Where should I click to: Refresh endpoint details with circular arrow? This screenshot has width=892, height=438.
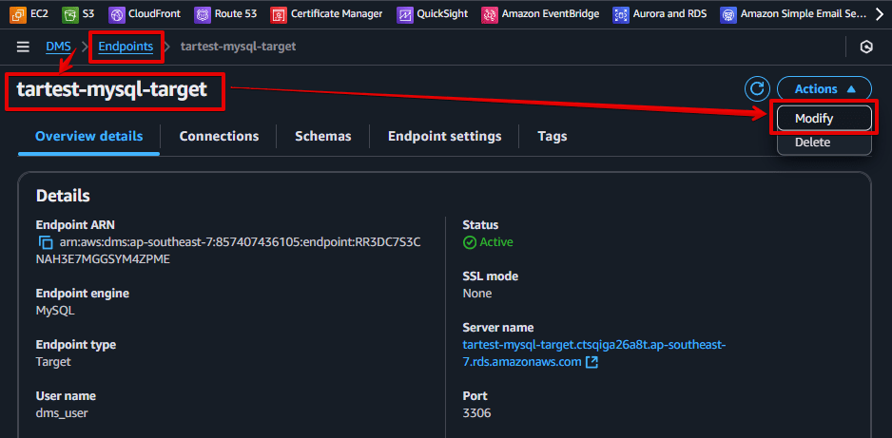[x=757, y=88]
